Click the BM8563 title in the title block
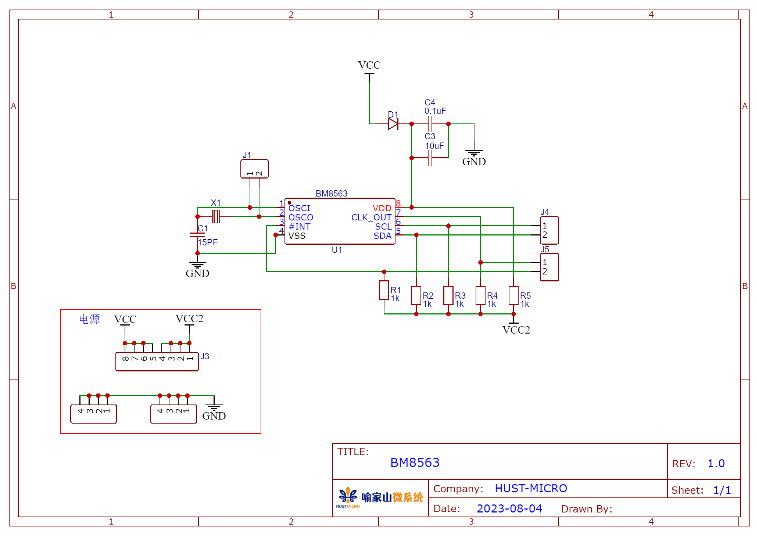The height and width of the screenshot is (536, 759). pyautogui.click(x=415, y=463)
